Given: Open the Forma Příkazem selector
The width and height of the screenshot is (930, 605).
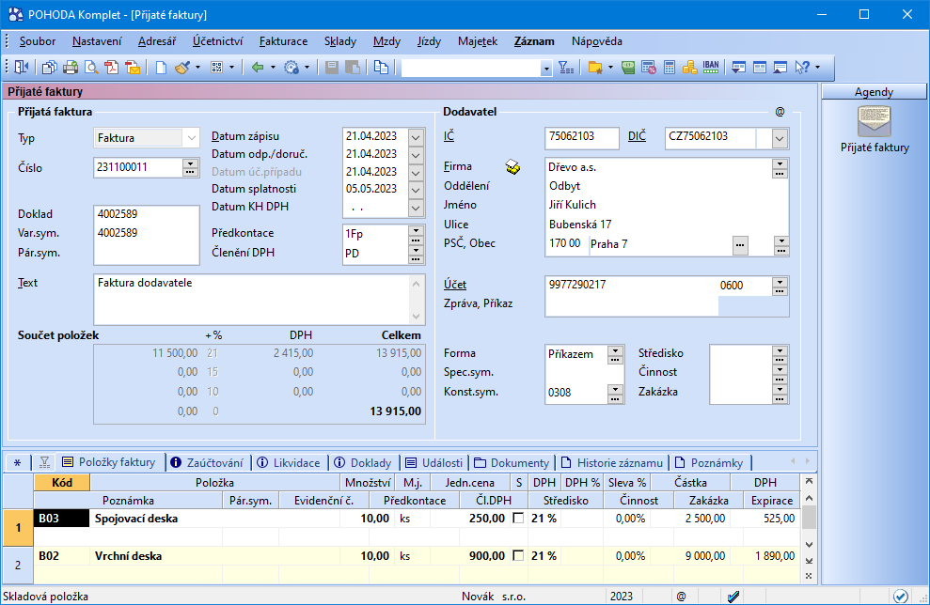Looking at the screenshot, I should 615,355.
